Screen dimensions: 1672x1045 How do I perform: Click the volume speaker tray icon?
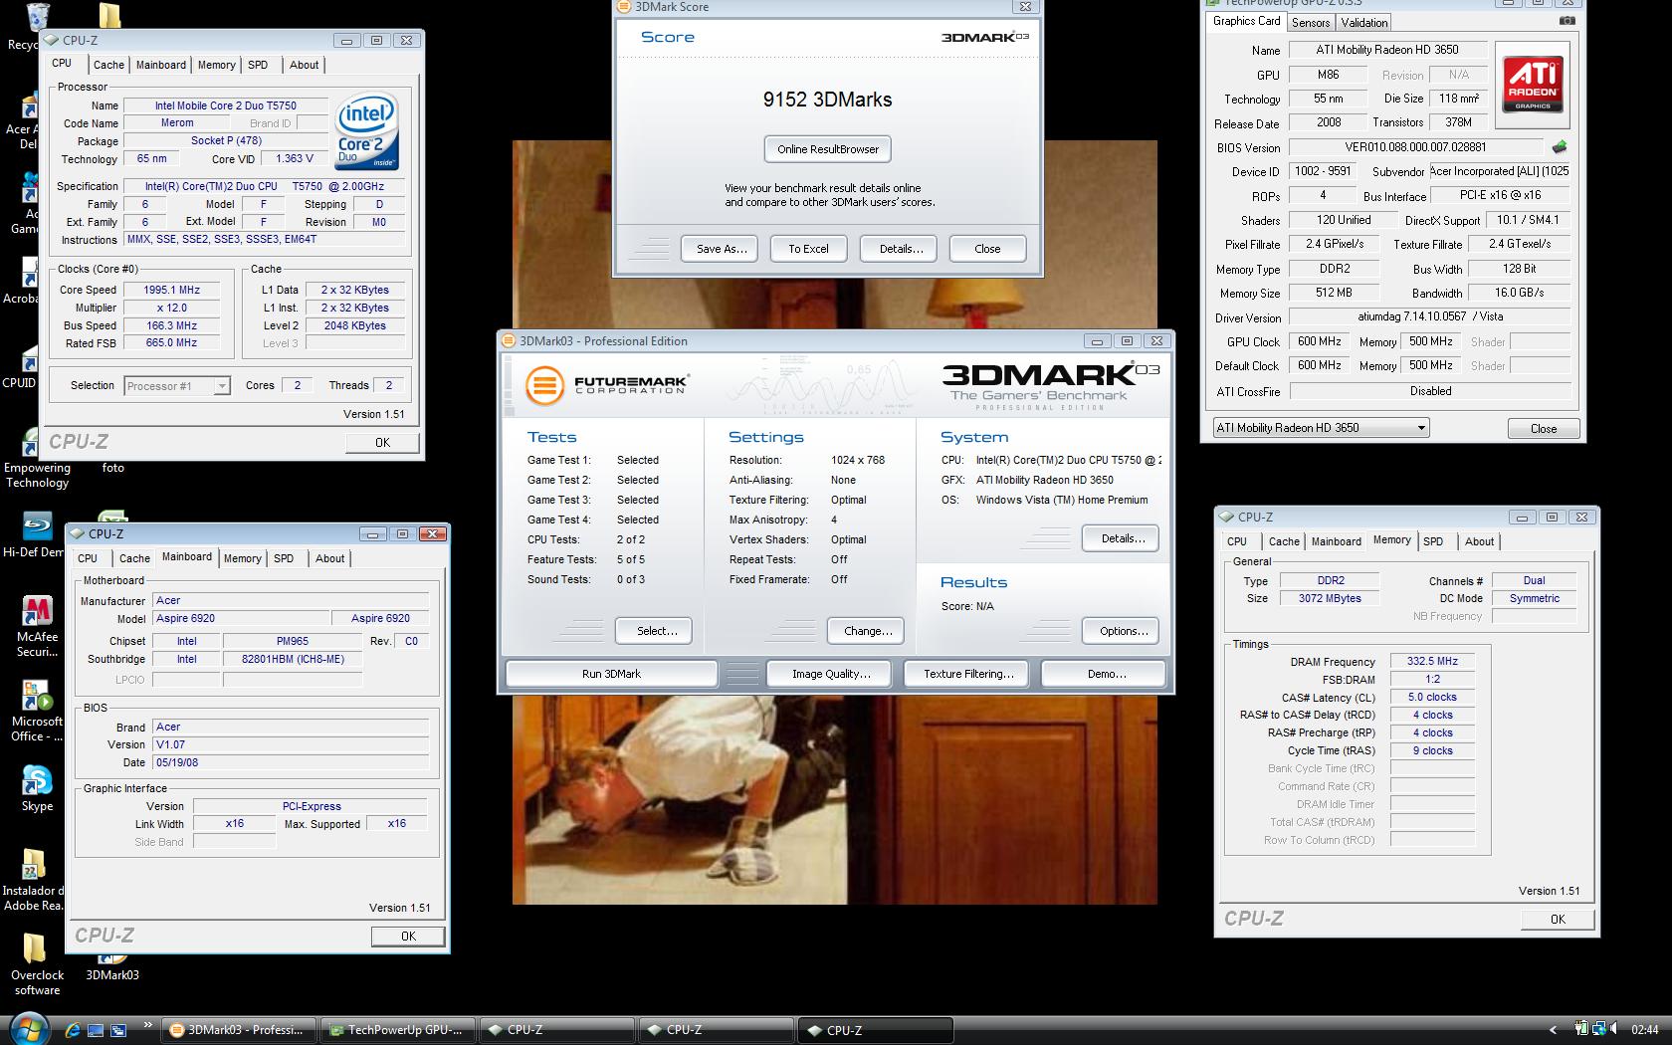1615,1029
